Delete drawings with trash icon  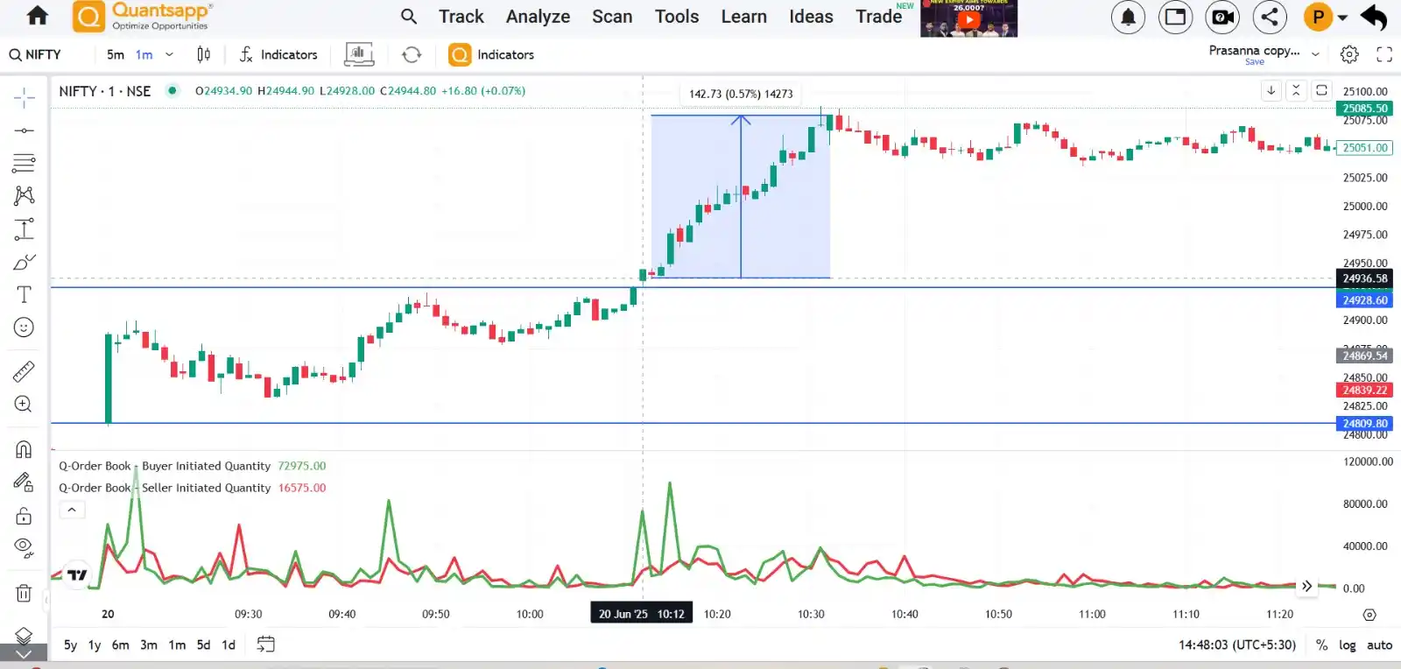pyautogui.click(x=25, y=594)
